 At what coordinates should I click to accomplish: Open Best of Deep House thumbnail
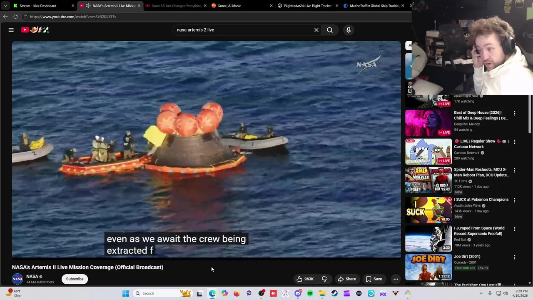[x=428, y=123]
